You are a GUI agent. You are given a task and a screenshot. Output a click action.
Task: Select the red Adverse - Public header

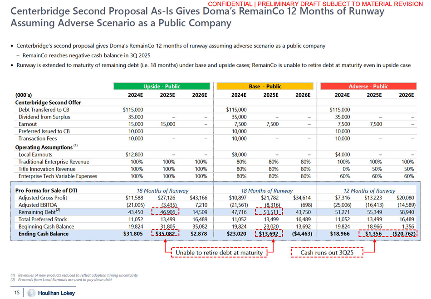point(368,86)
